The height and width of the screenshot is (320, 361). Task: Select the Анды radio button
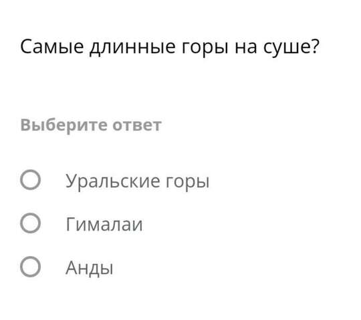tap(30, 267)
